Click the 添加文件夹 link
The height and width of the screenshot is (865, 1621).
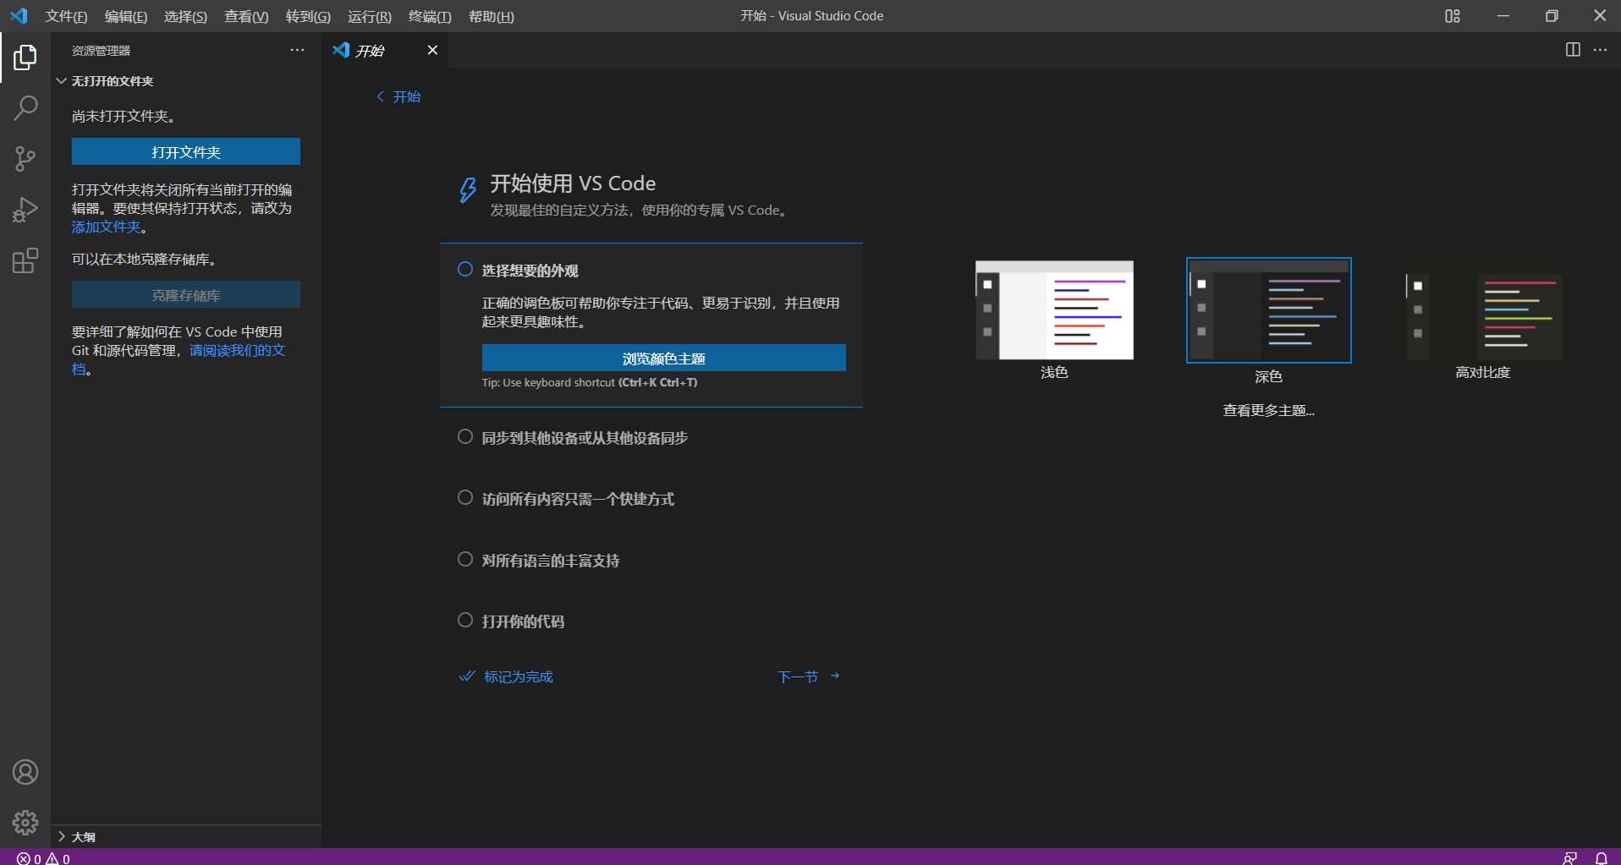tap(106, 227)
